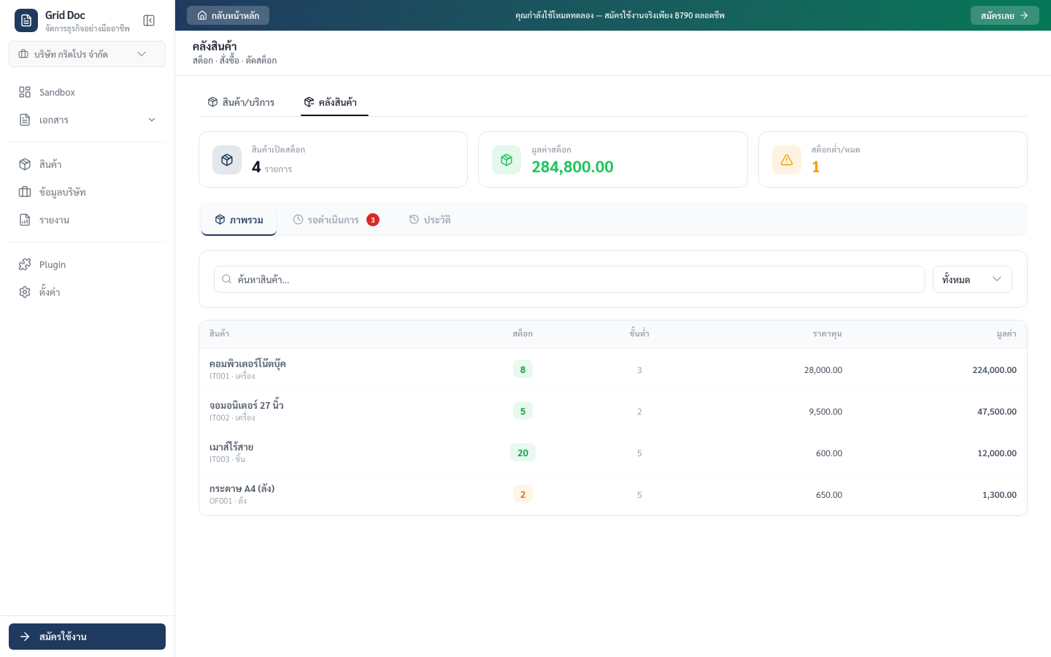
Task: Click the stock badge 2 for กระดาษ A4
Action: pyautogui.click(x=523, y=494)
